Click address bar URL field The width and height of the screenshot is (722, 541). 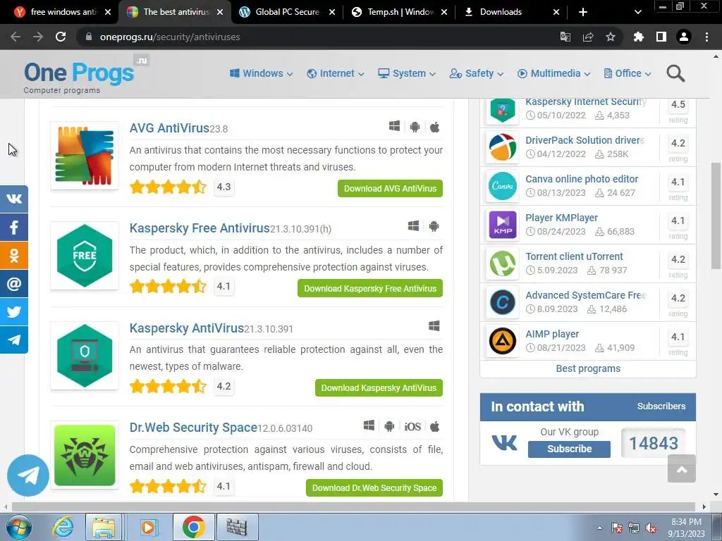click(318, 37)
